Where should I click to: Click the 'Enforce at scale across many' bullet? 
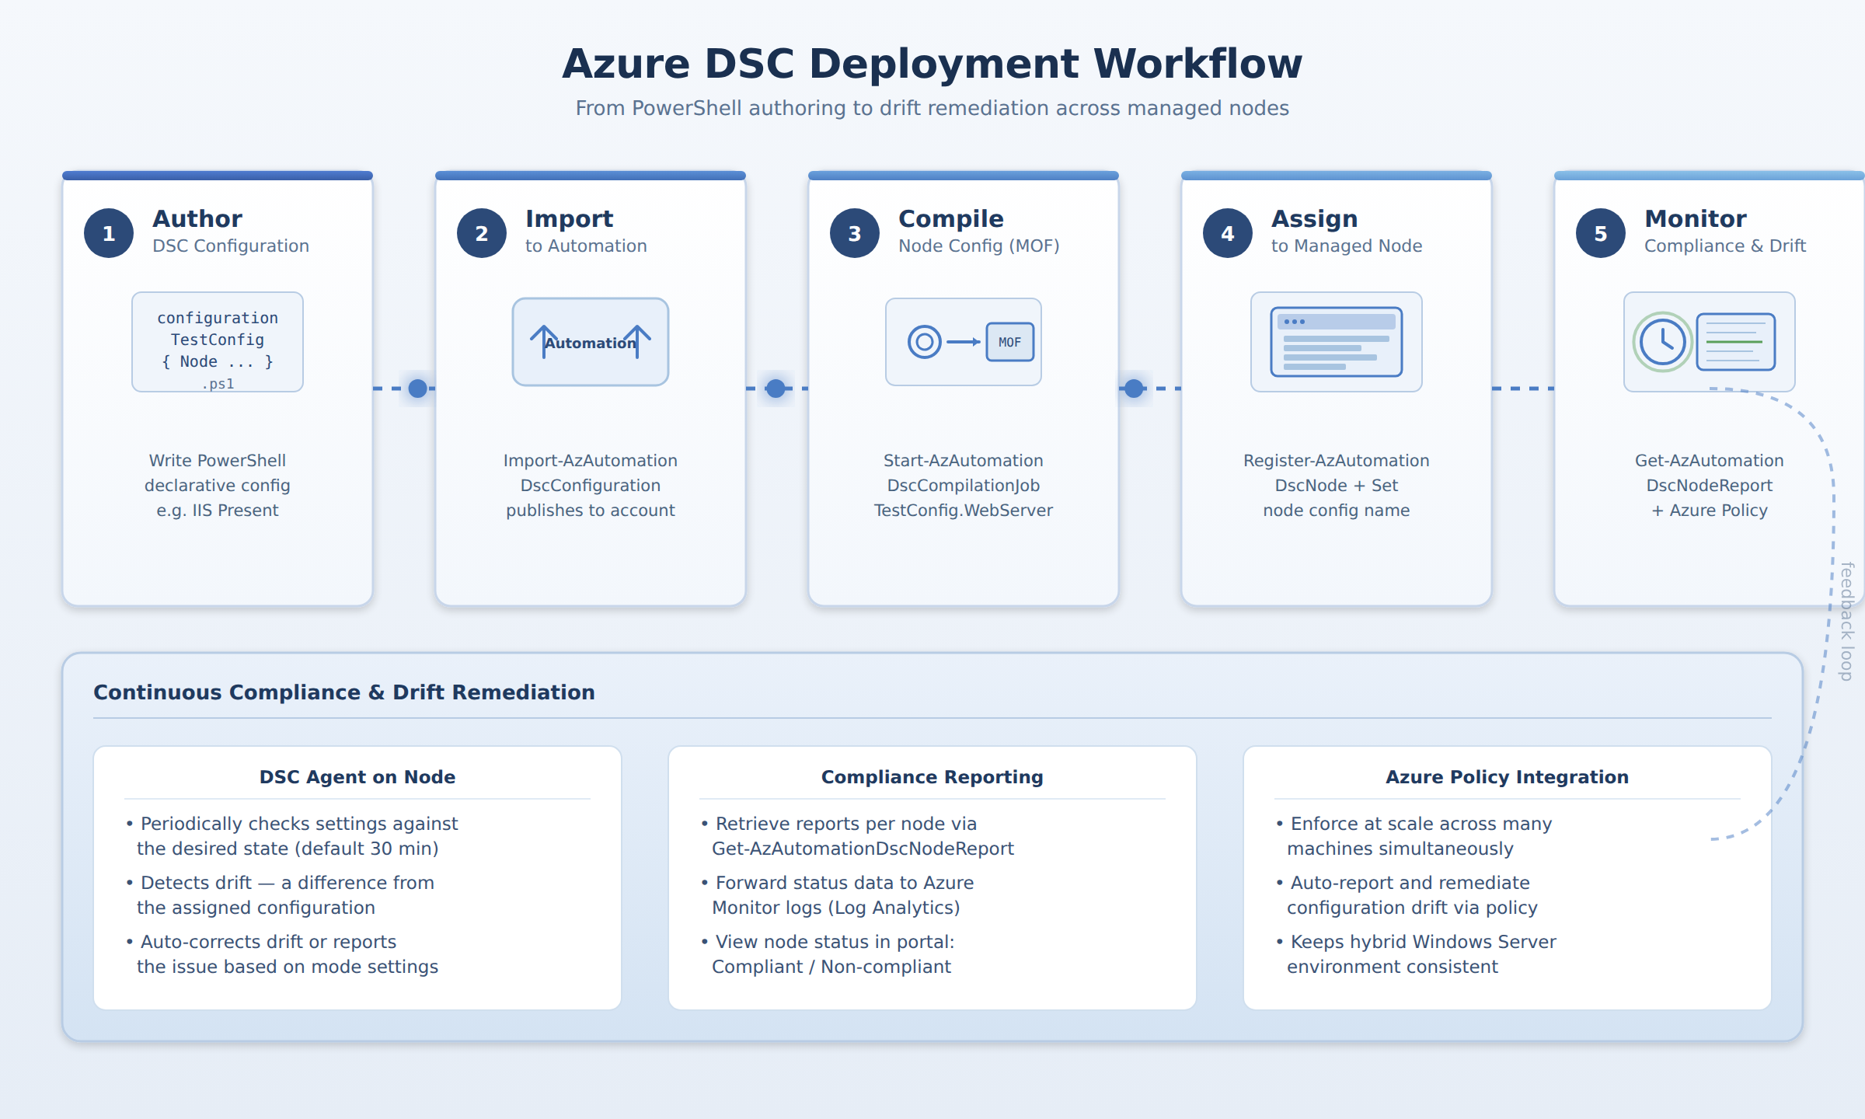click(1414, 824)
